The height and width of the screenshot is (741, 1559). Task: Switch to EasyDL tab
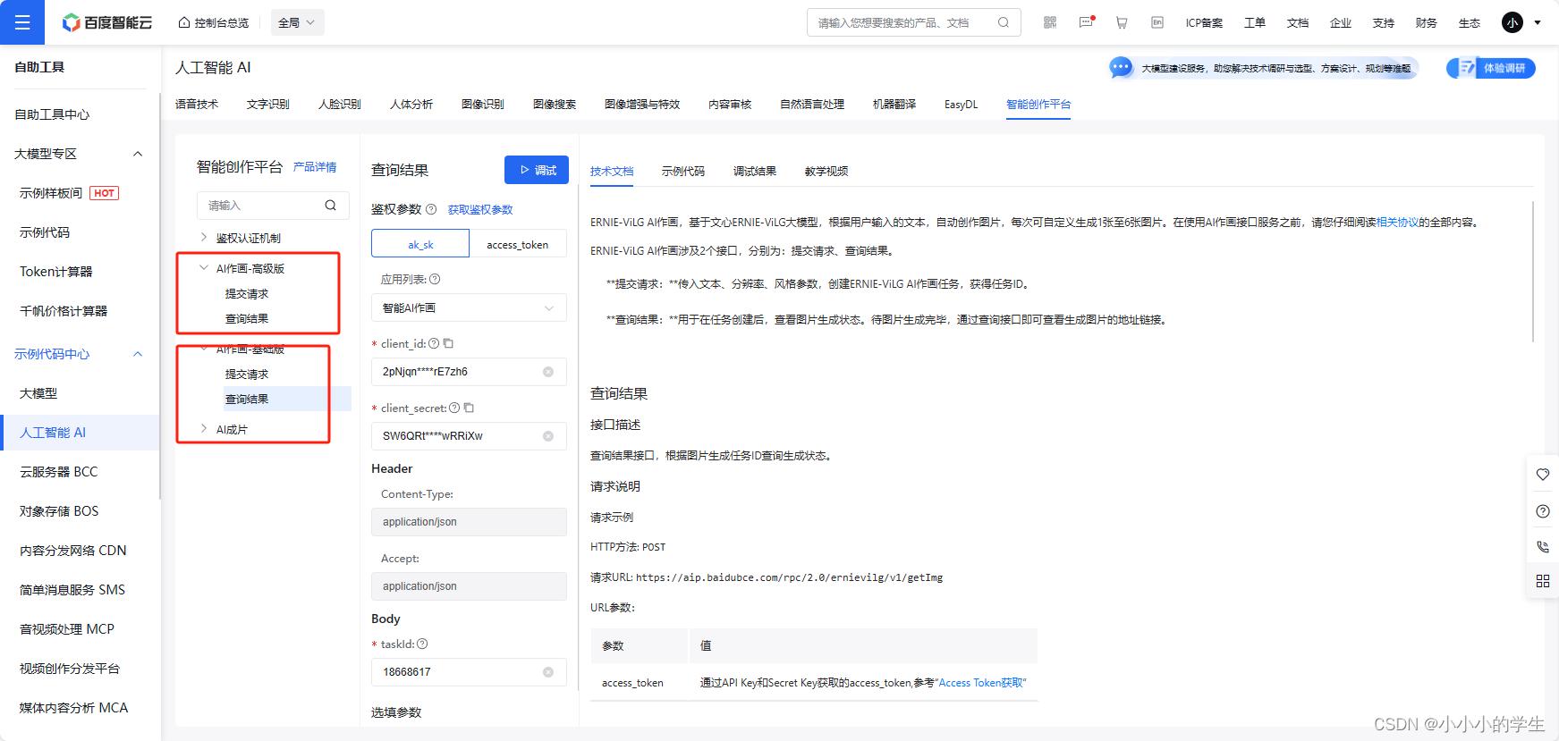pyautogui.click(x=962, y=105)
